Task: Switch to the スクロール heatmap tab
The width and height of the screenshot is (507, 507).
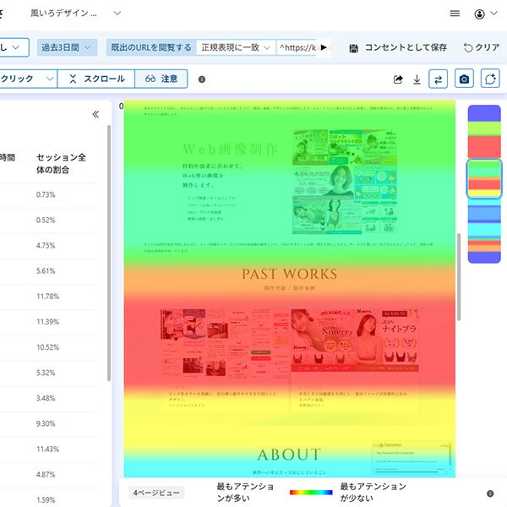Action: (x=96, y=79)
